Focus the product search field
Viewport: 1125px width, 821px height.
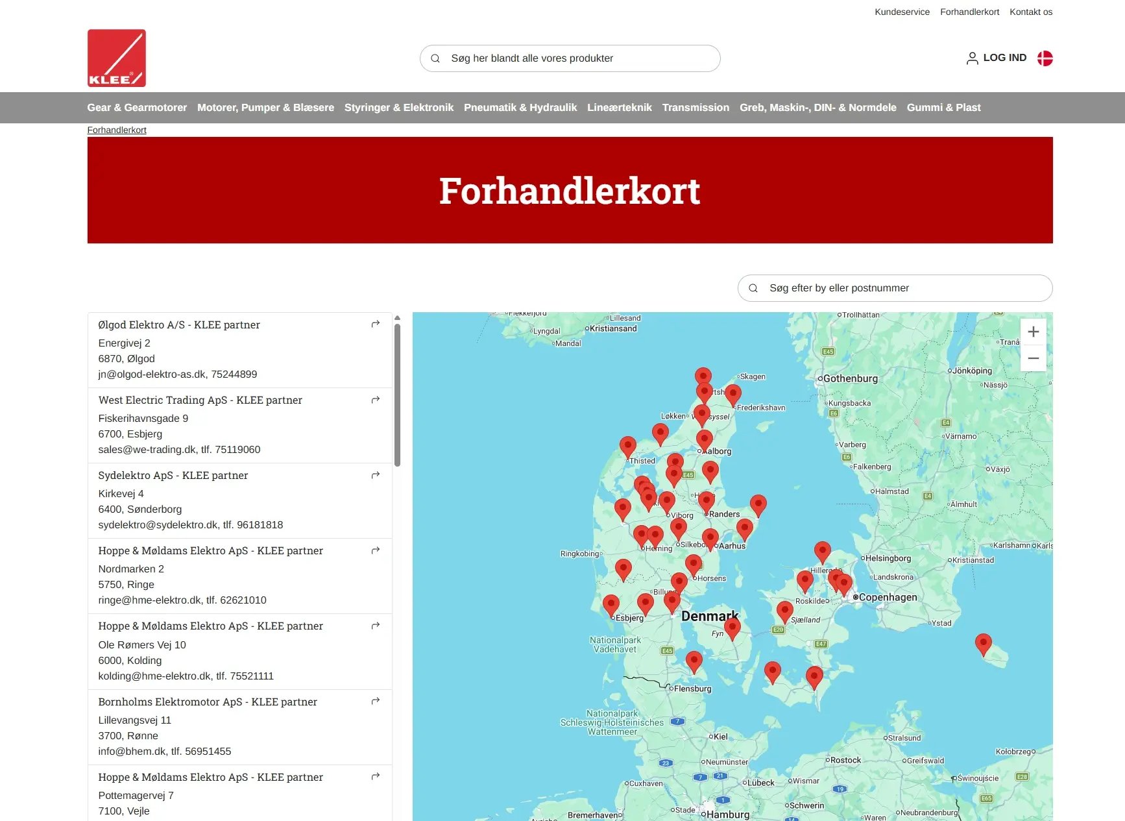(570, 58)
